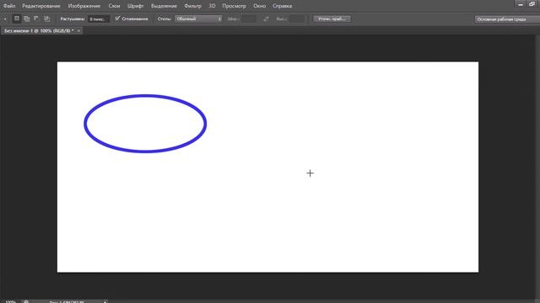Select the New selection mode icon
This screenshot has width=540, height=303.
point(17,19)
